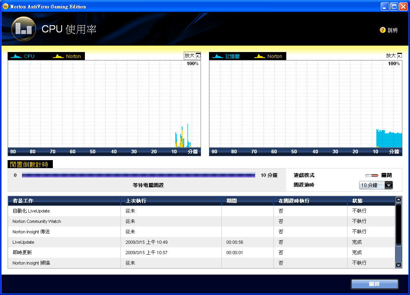Click the CPU usage bar chart logo

tap(24, 29)
